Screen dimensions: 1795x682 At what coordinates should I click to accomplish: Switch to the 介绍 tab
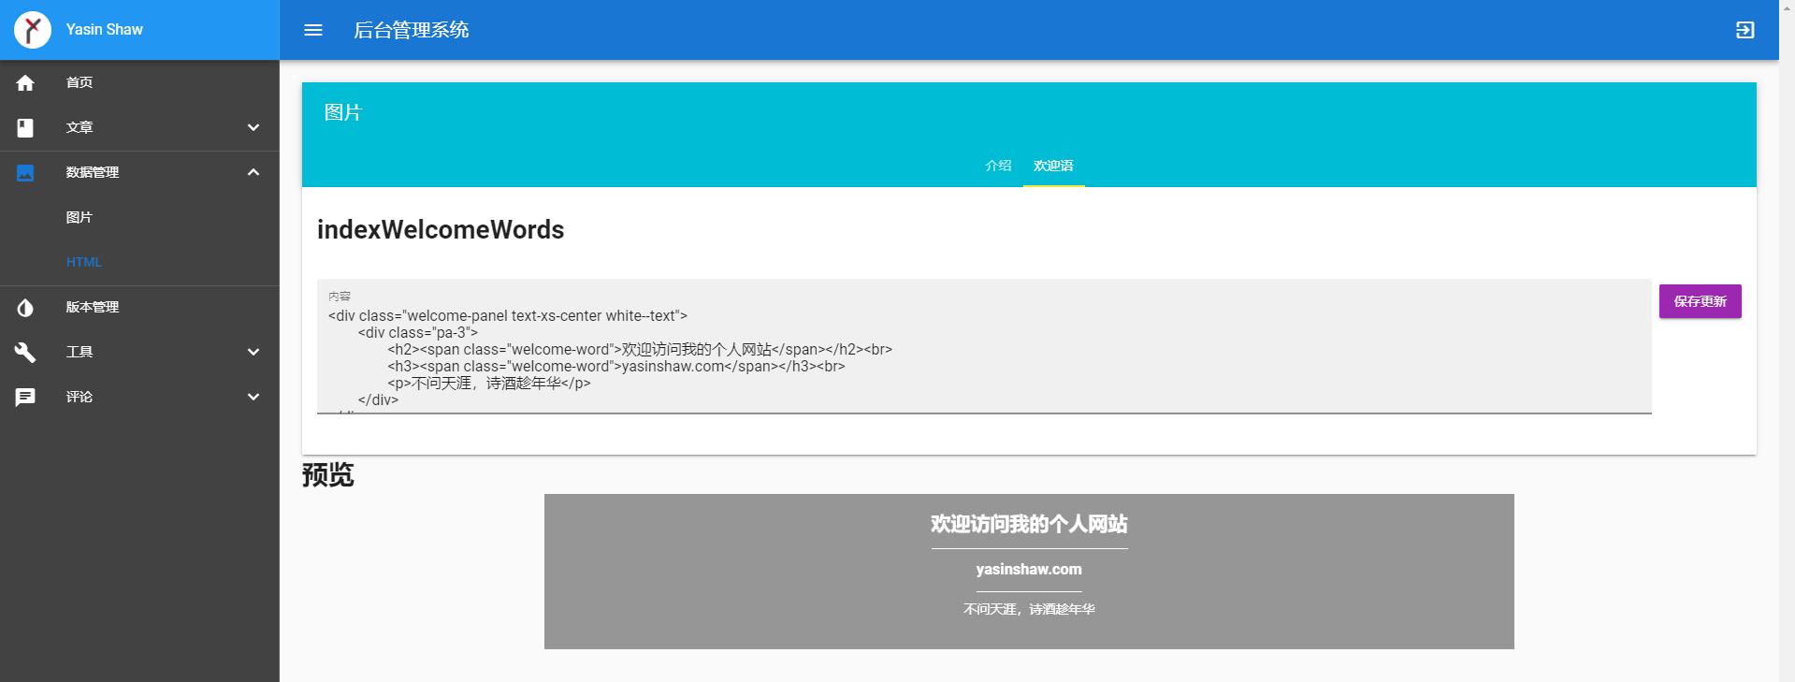(x=998, y=166)
